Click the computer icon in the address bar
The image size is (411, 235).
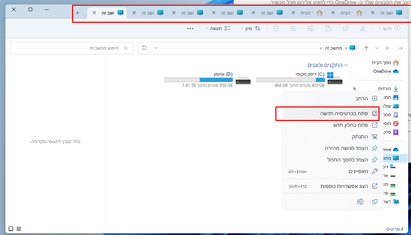[x=352, y=48]
